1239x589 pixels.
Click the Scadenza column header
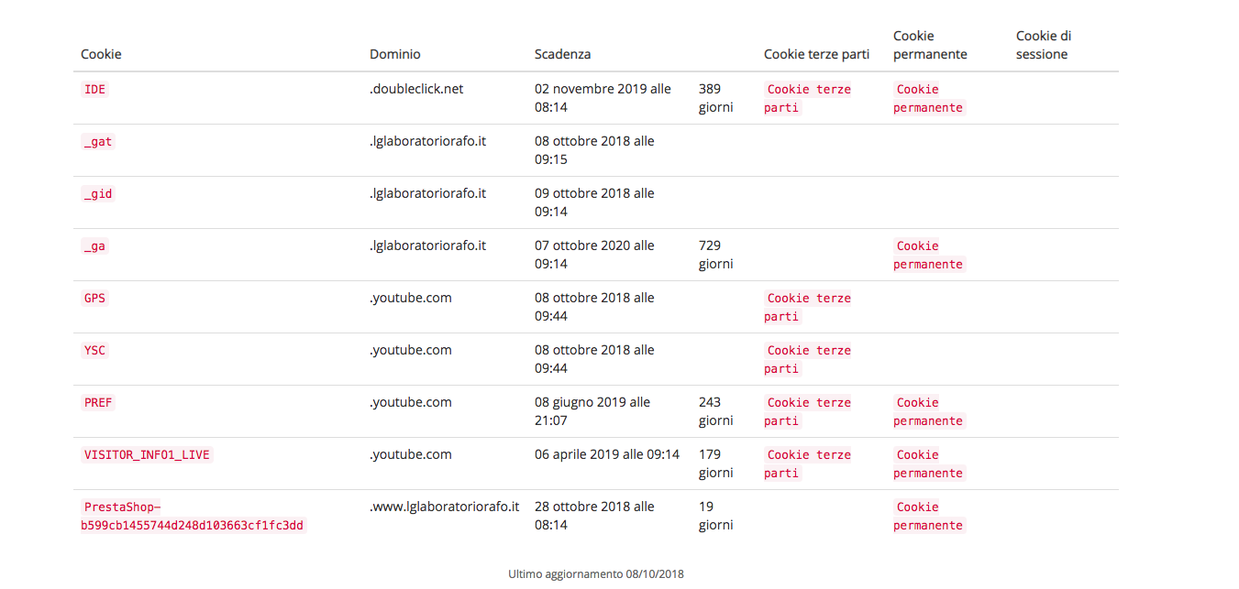[562, 54]
